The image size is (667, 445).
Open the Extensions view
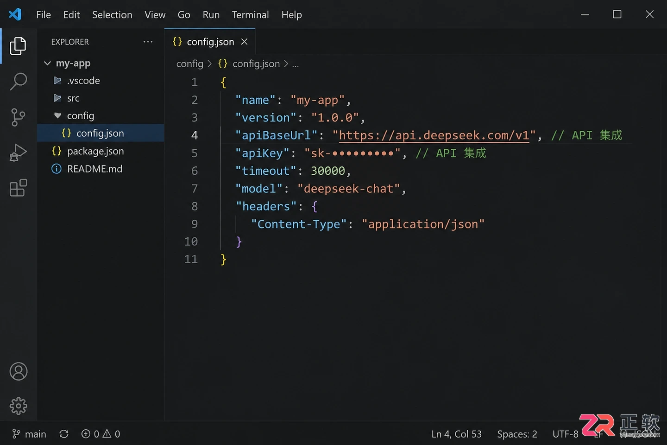(18, 188)
